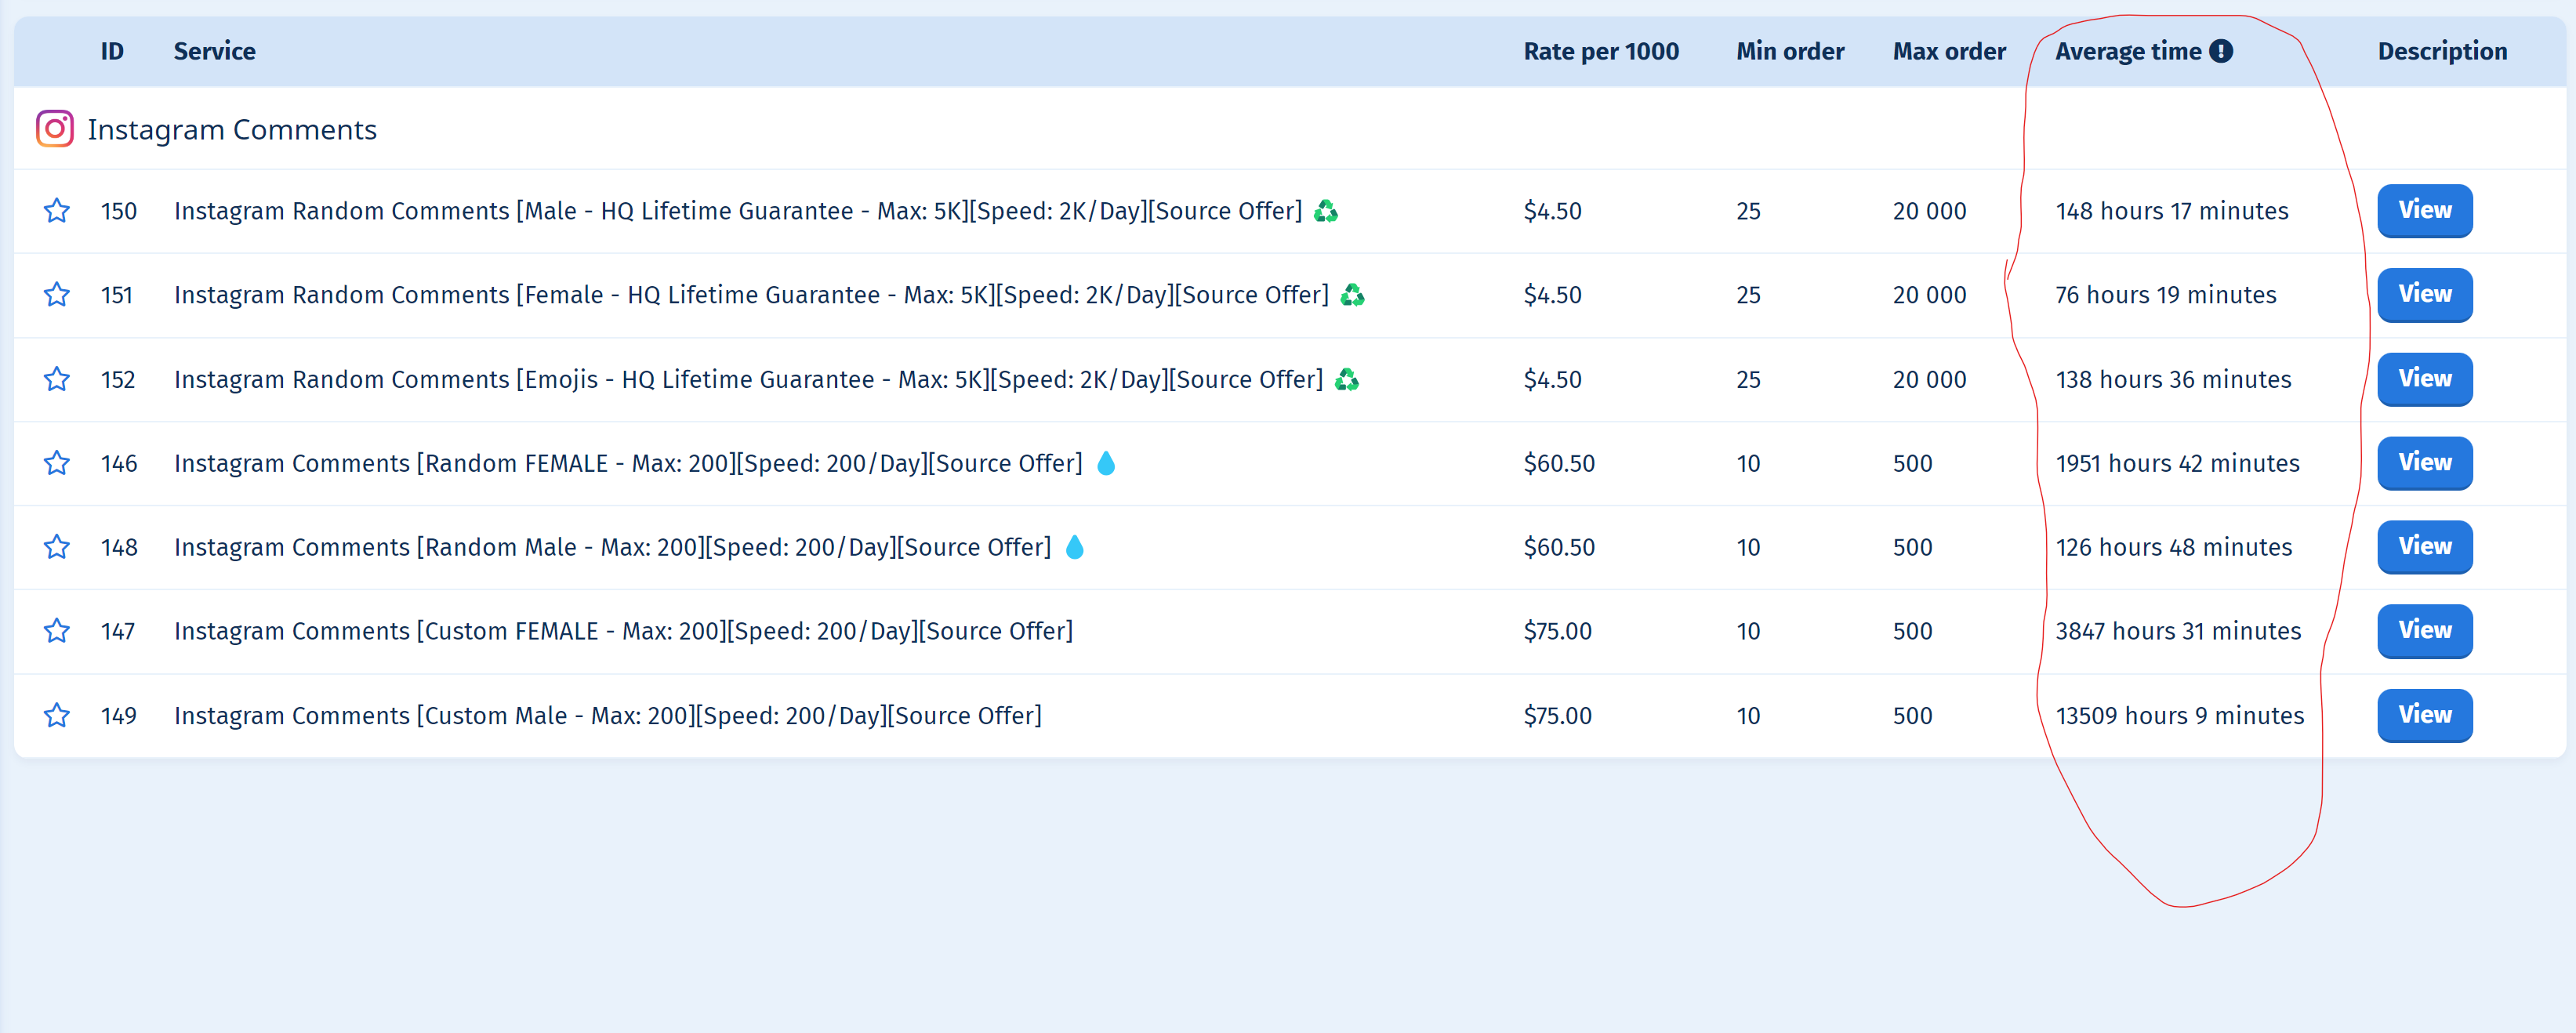Open View button for service 146
The image size is (2576, 1033).
2425,463
